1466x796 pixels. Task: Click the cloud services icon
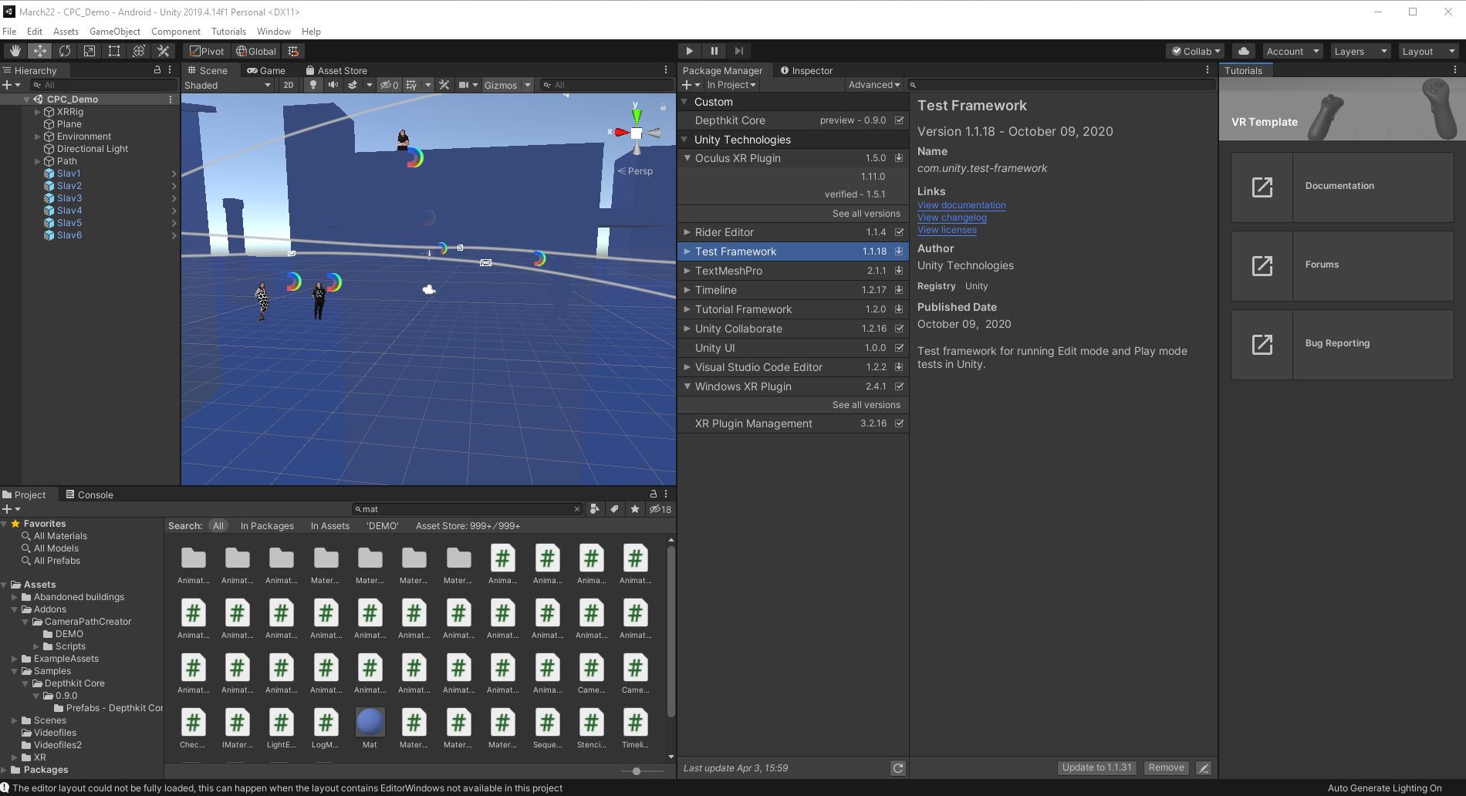(x=1243, y=51)
